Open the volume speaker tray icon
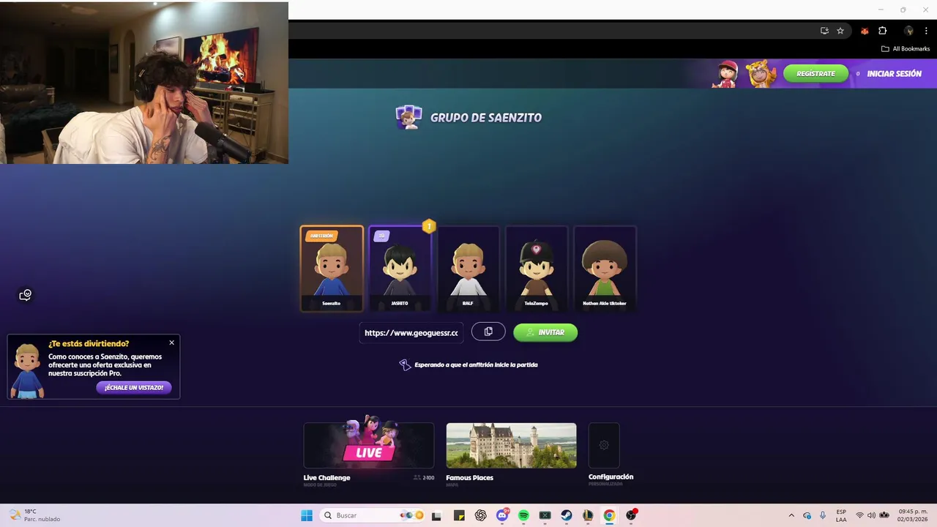The image size is (937, 527). click(871, 515)
